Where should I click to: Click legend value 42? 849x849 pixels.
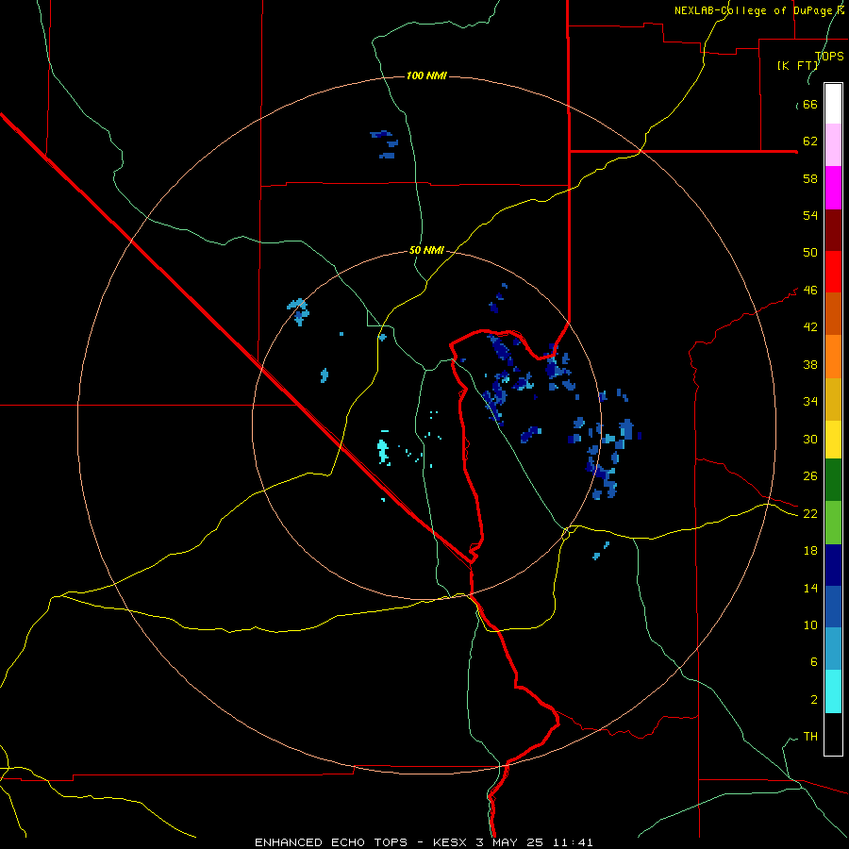click(810, 327)
